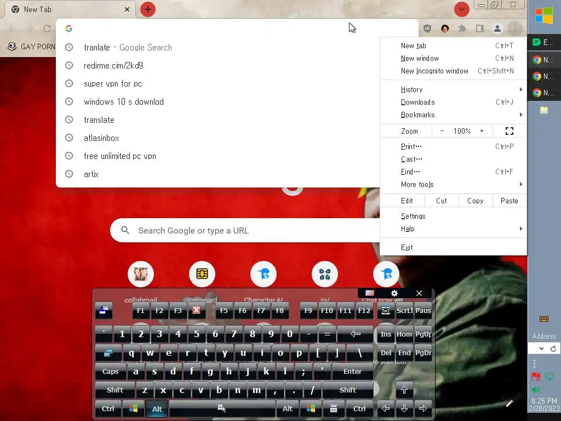Toggle the left Ctrl key on keyboard
561x421 pixels.
(x=108, y=409)
